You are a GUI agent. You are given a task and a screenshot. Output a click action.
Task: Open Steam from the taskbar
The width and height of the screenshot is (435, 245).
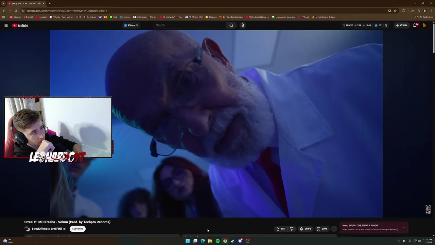[232, 241]
